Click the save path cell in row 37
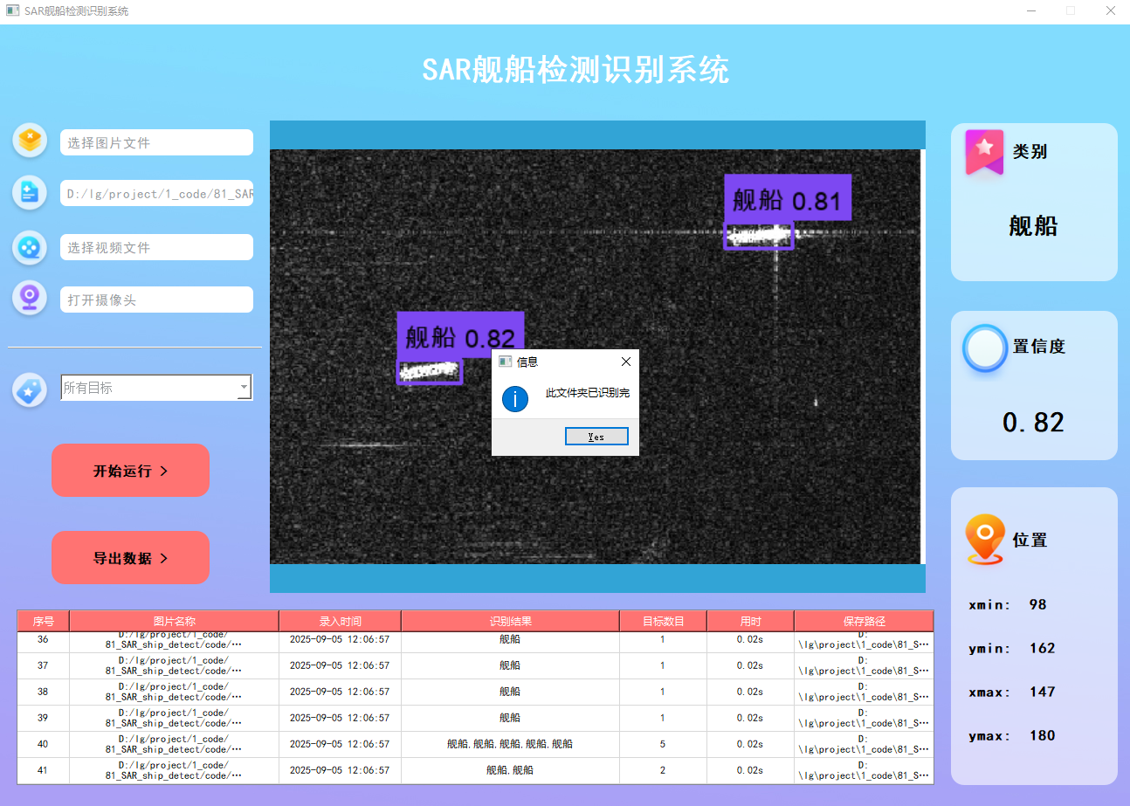The width and height of the screenshot is (1130, 806). (x=864, y=665)
